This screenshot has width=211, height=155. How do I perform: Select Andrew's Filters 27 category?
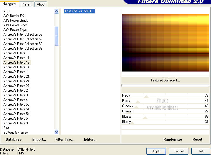[x=16, y=86]
